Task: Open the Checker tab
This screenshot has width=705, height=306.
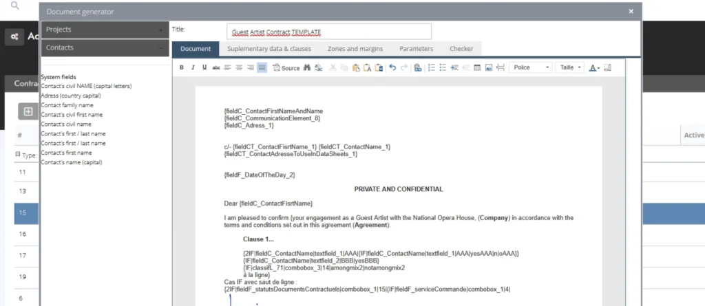Action: tap(461, 49)
